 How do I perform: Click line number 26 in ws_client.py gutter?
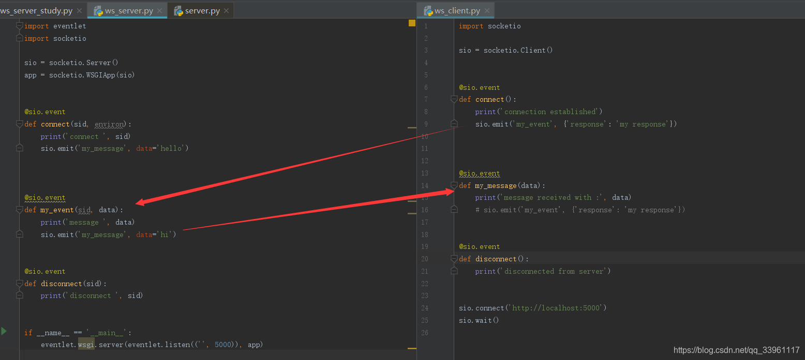pyautogui.click(x=425, y=333)
